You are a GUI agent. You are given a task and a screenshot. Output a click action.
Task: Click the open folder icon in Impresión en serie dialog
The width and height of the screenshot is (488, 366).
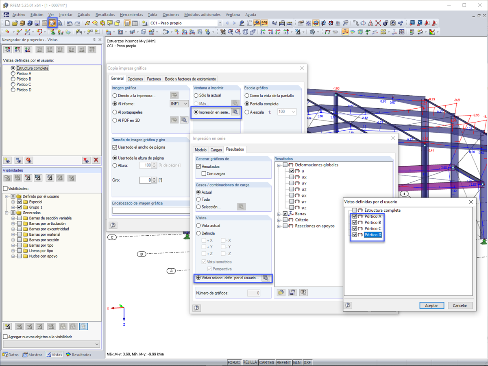coord(281,292)
